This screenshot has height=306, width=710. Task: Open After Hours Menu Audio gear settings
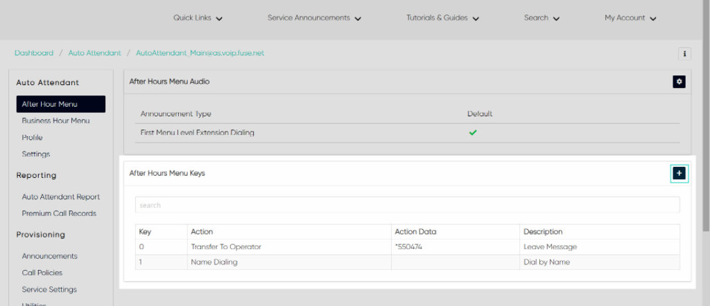679,82
